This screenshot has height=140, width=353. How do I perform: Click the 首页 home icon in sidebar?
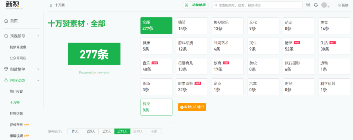coord(6,21)
